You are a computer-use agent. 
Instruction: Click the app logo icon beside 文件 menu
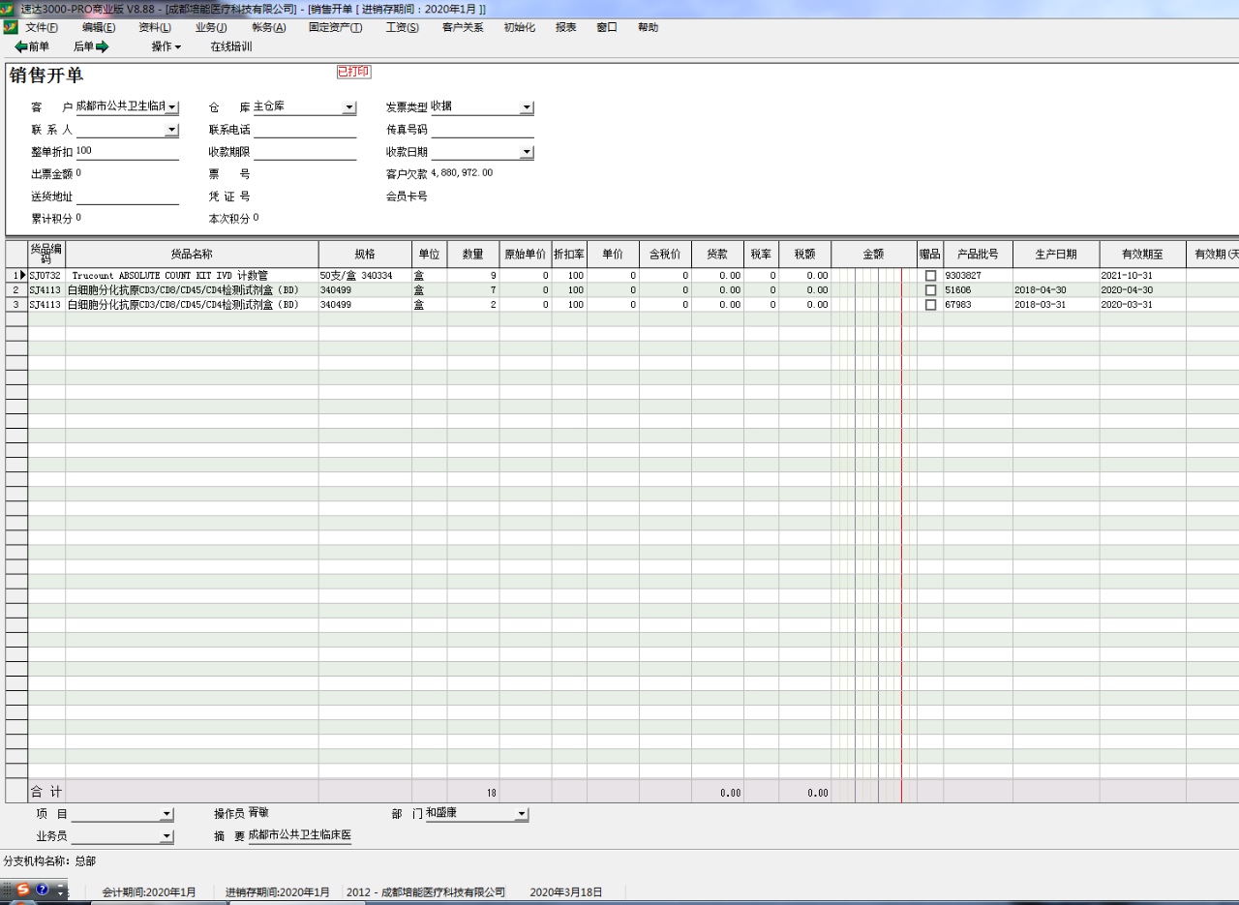click(x=11, y=27)
